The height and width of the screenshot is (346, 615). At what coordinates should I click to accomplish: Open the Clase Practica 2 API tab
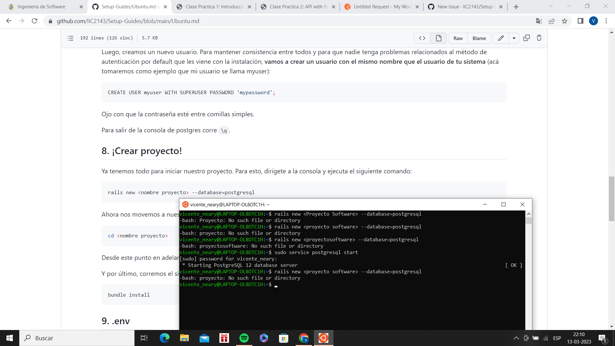click(x=295, y=6)
